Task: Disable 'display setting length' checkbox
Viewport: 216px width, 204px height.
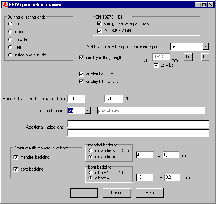Action: (x=81, y=58)
